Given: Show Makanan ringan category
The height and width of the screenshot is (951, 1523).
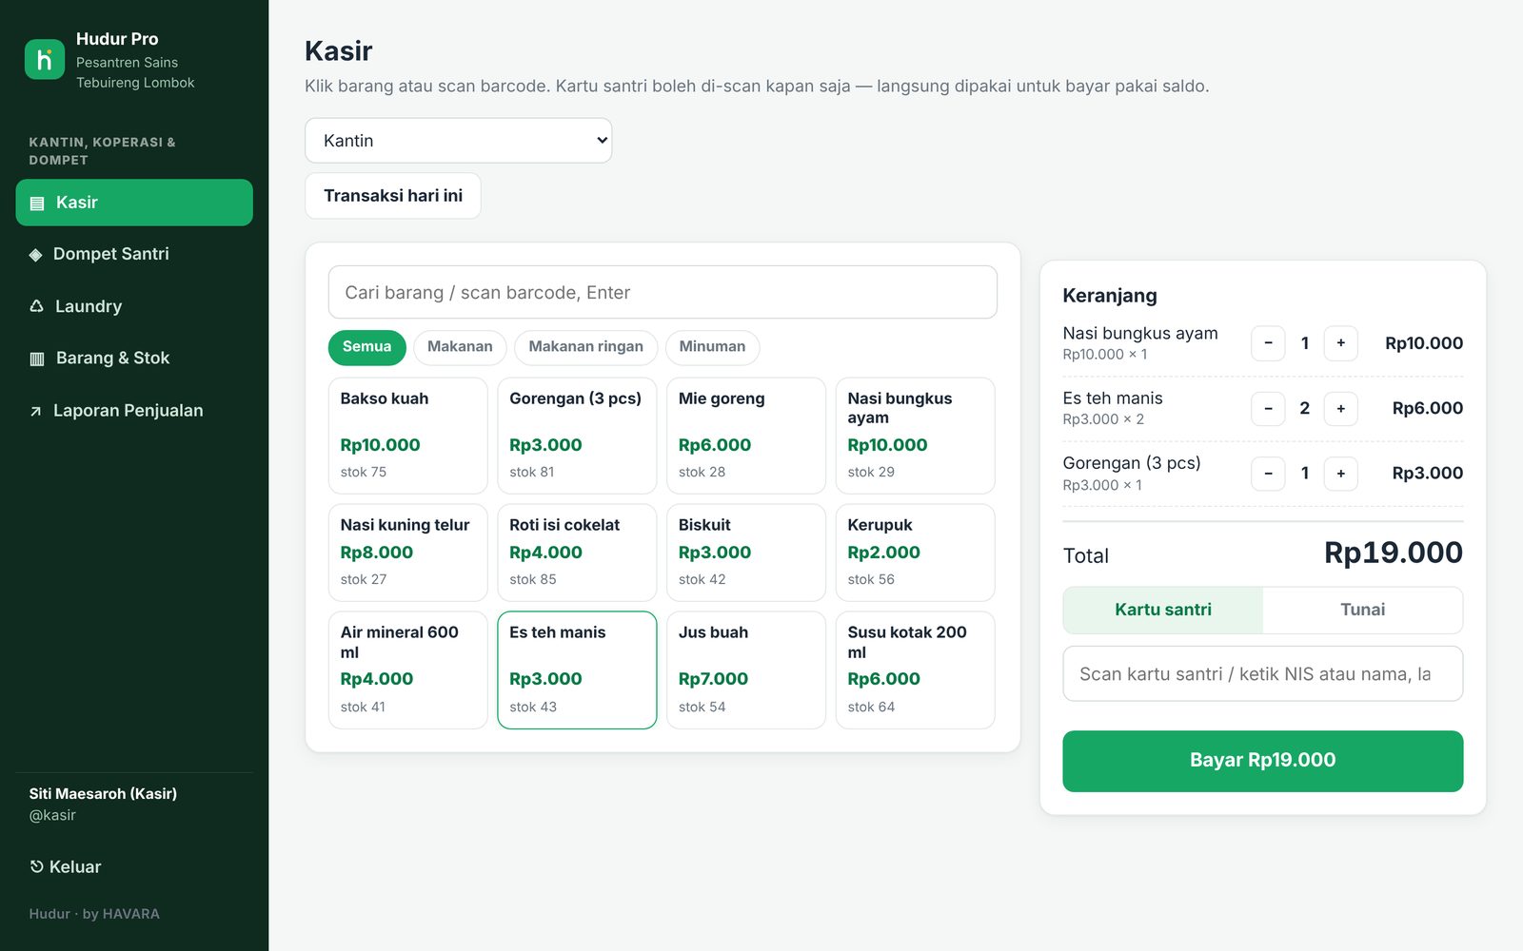Looking at the screenshot, I should (x=585, y=347).
